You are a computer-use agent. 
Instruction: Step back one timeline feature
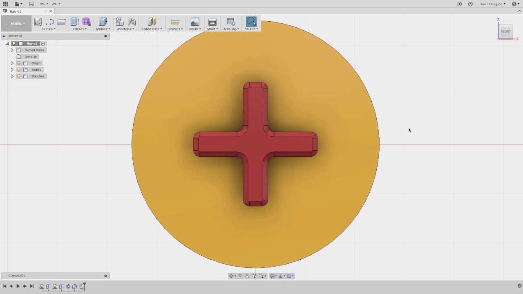(11, 286)
